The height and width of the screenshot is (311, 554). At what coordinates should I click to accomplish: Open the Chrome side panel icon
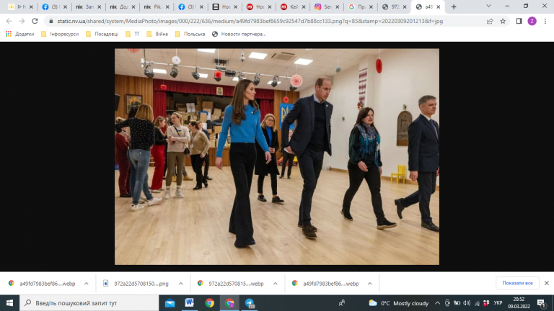[x=519, y=21]
